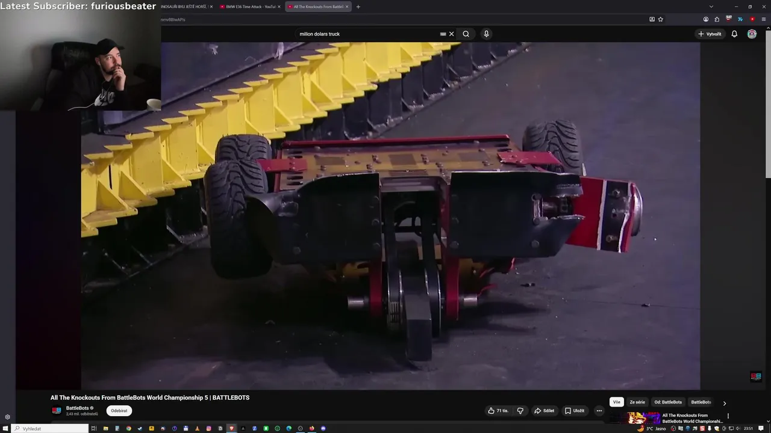The height and width of the screenshot is (433, 771).
Task: Close the All The Knockouts tab
Action: pos(347,7)
